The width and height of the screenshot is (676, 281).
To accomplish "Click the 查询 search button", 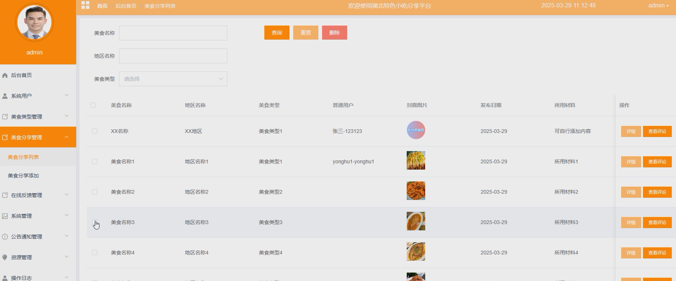I will (277, 33).
